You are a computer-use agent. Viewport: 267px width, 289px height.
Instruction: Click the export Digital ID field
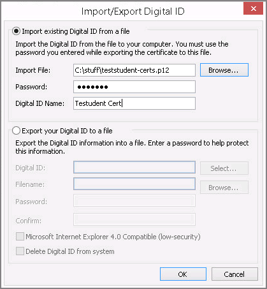pyautogui.click(x=134, y=167)
